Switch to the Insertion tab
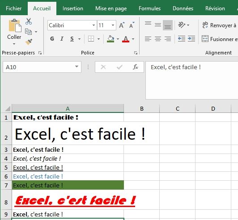Viewport: 238px width, 220px height. coord(73,8)
